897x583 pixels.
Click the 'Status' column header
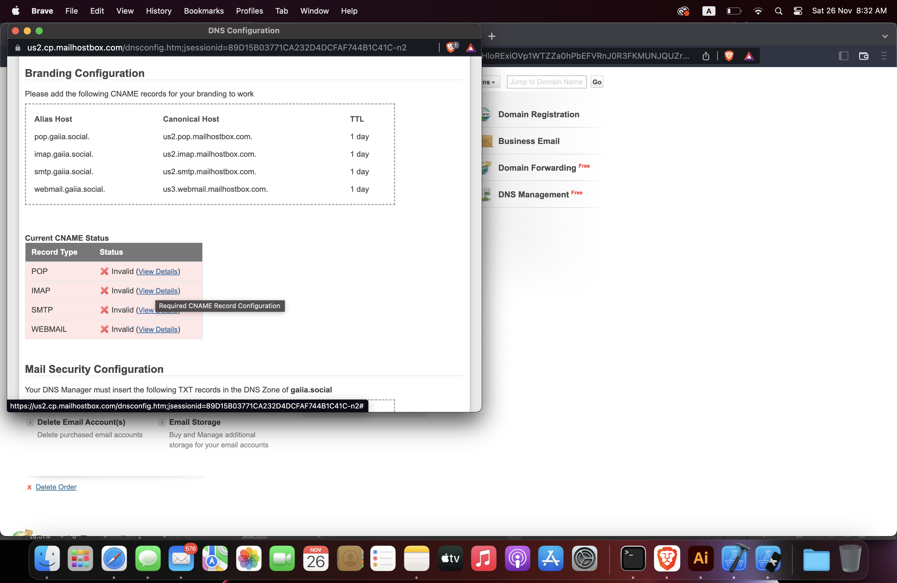[x=111, y=252]
